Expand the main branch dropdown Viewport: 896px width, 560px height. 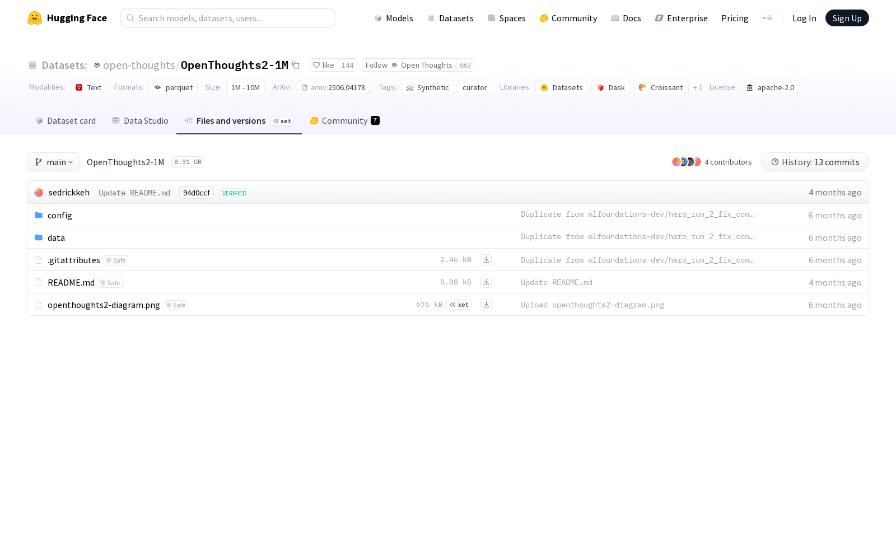coord(53,162)
